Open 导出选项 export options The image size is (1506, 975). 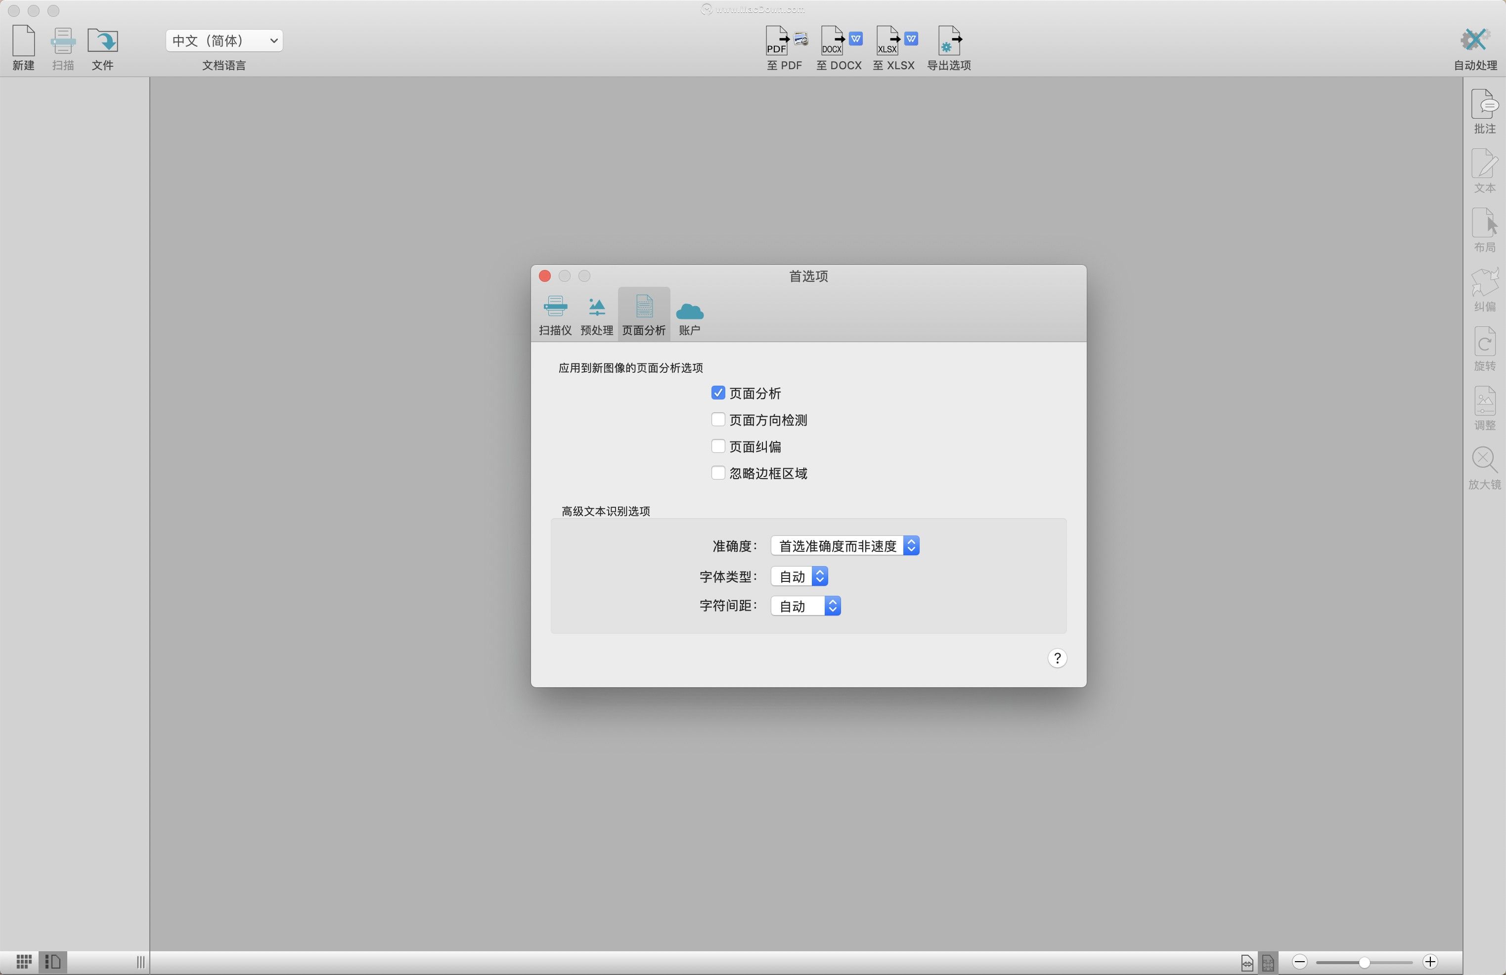948,42
